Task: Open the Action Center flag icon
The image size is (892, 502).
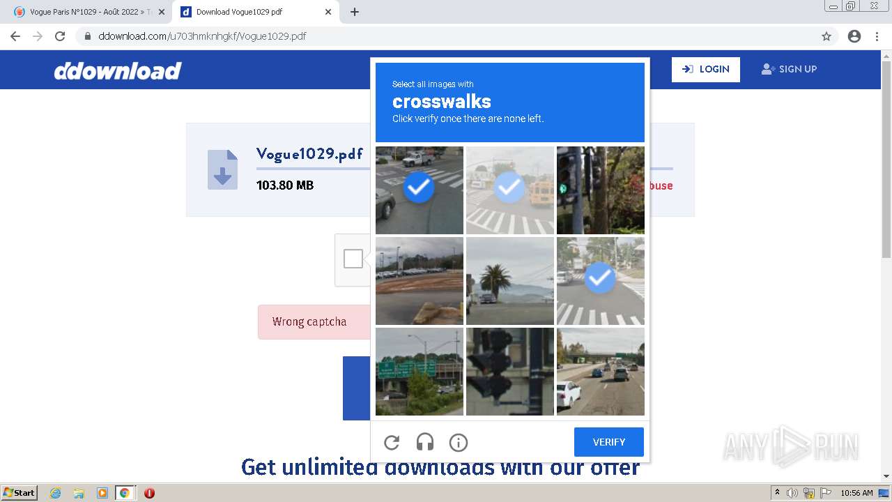Action: click(x=824, y=493)
